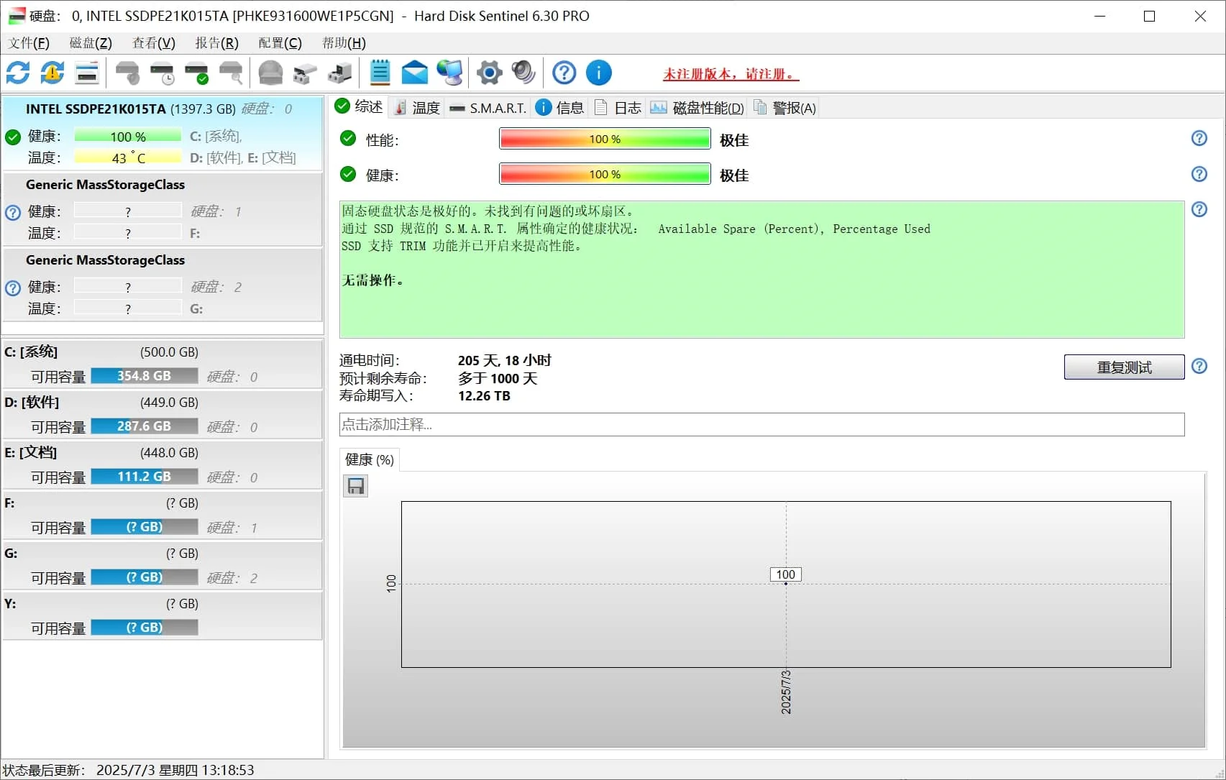Switch to the 综述 tab
Screen dimensions: 1226x780
point(359,107)
